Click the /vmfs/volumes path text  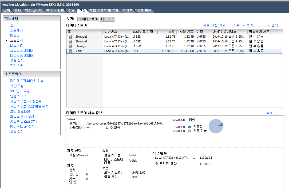(124, 123)
